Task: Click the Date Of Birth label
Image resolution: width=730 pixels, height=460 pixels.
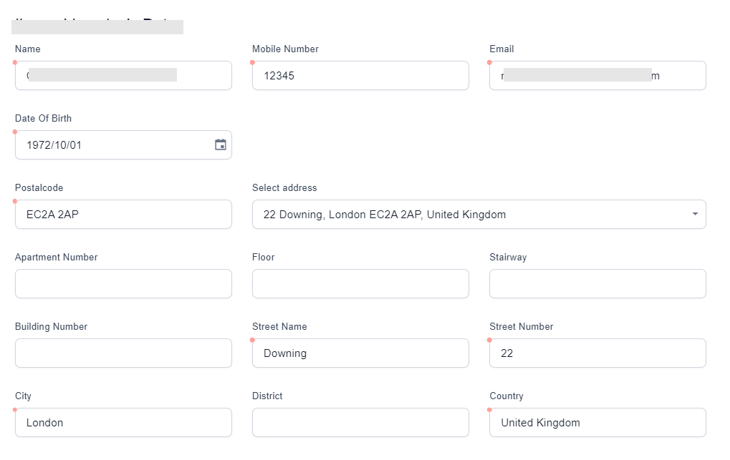Action: [x=43, y=119]
